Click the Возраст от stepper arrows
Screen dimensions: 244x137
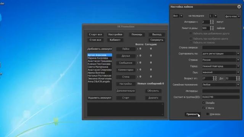pyautogui.click(x=215, y=78)
